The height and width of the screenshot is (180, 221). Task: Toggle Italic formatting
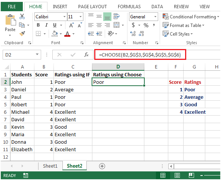[46, 25]
